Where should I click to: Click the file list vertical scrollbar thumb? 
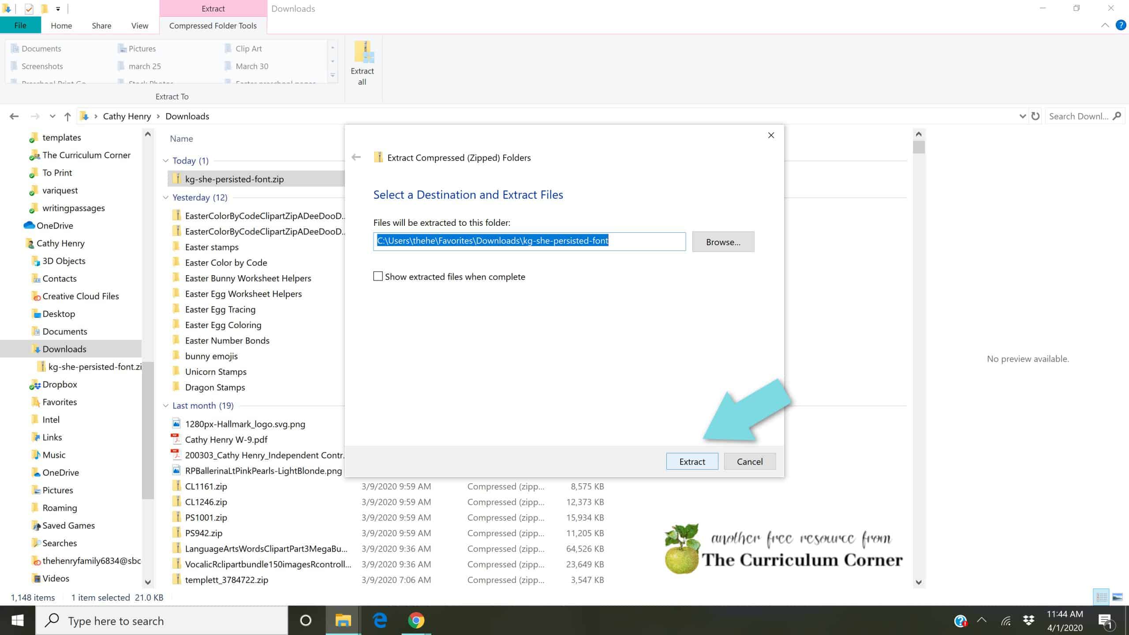coord(919,147)
